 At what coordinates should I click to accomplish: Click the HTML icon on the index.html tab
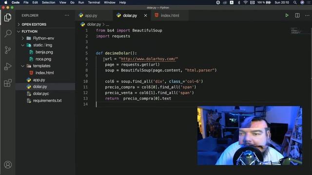(156, 15)
